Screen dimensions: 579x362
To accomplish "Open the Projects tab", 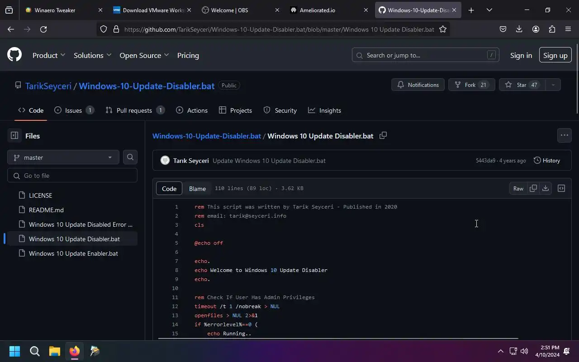I will point(235,110).
